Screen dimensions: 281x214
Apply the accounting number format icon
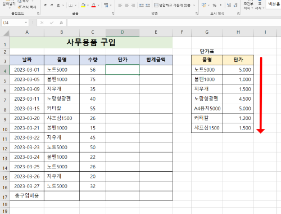(x=204, y=5)
